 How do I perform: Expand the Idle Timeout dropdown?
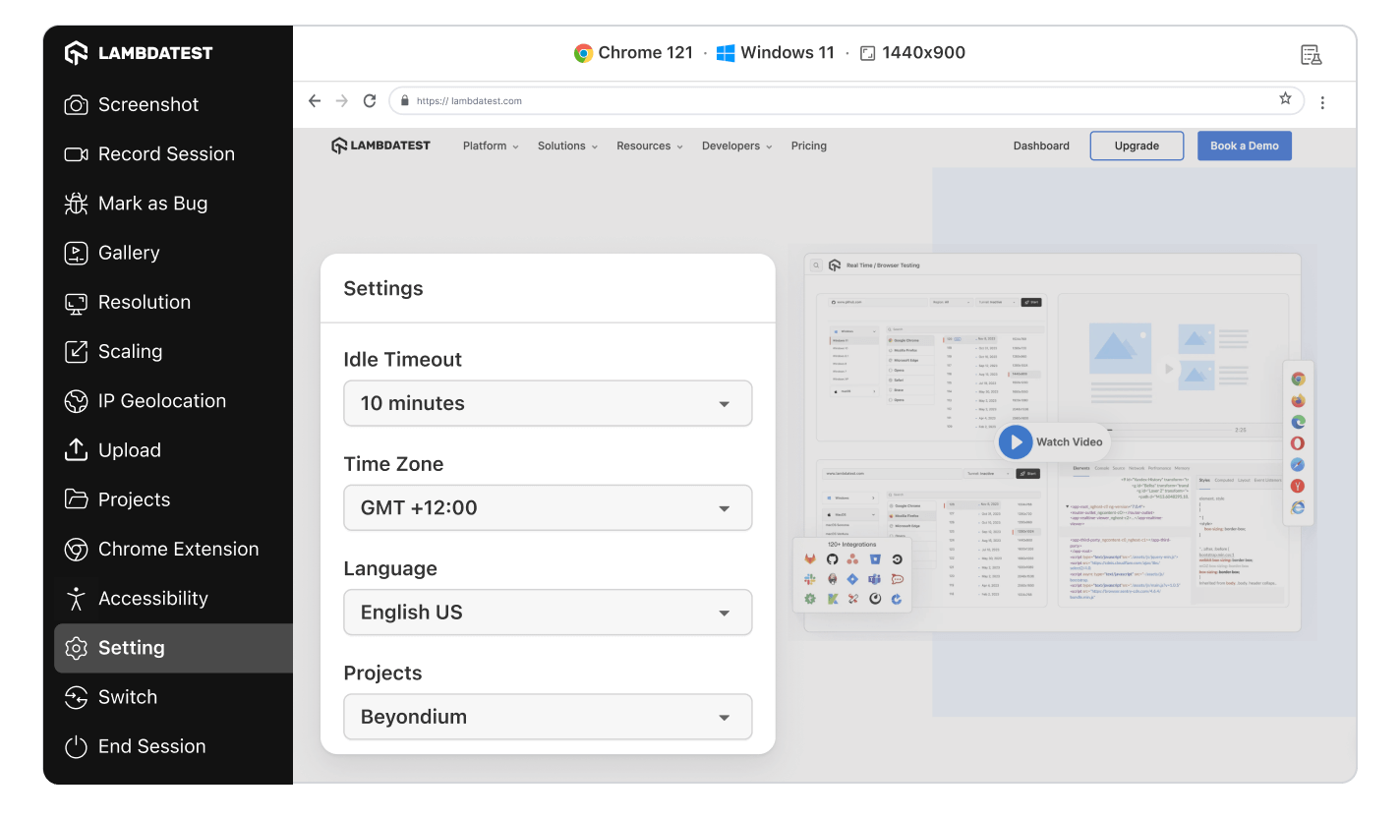coord(548,403)
